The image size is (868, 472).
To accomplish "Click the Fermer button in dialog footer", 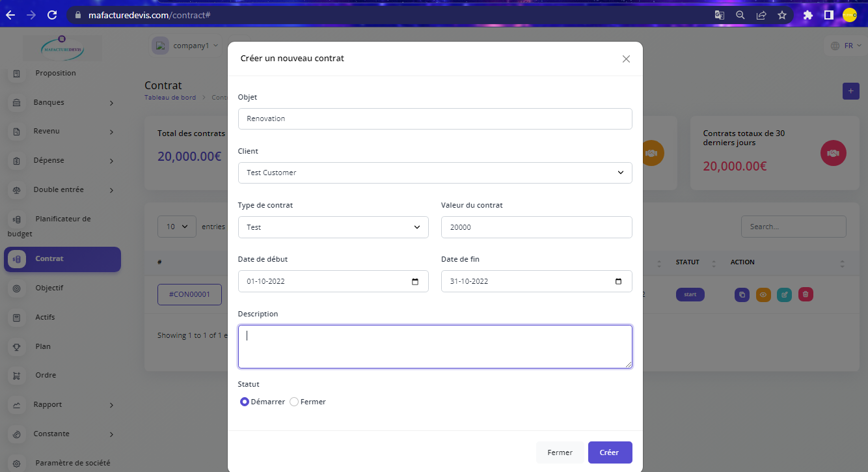I will point(560,452).
